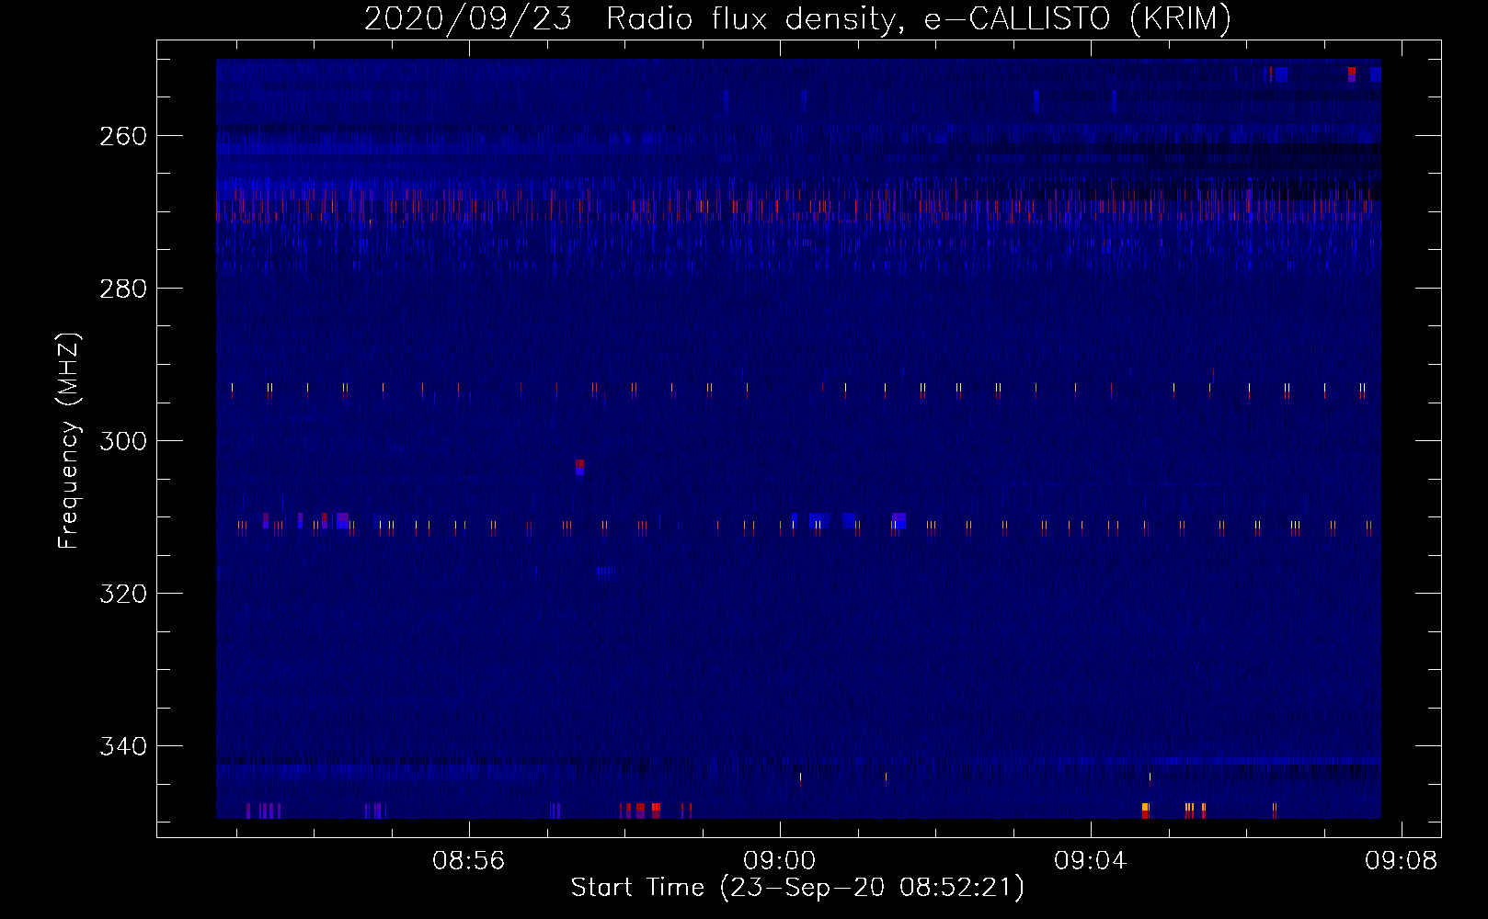Viewport: 1488px width, 919px height.
Task: Click the date "2020/09/23" in the title
Action: tap(468, 19)
